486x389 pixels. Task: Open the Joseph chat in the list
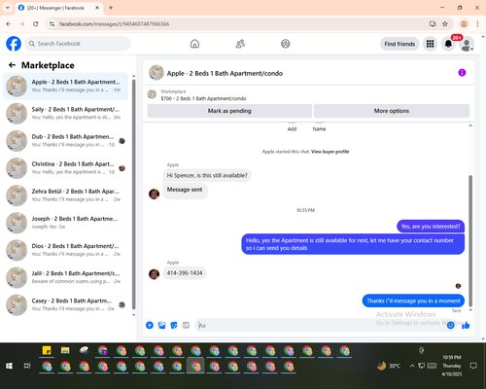click(x=65, y=223)
